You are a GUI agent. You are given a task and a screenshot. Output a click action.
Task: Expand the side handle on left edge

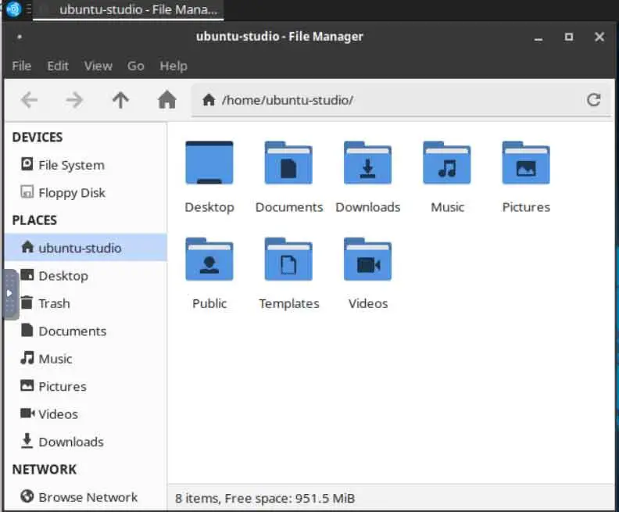point(10,294)
